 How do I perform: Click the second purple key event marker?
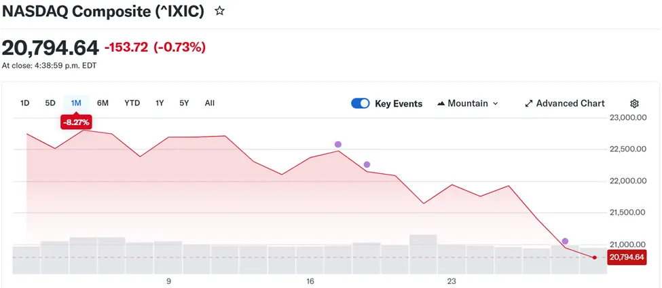367,164
